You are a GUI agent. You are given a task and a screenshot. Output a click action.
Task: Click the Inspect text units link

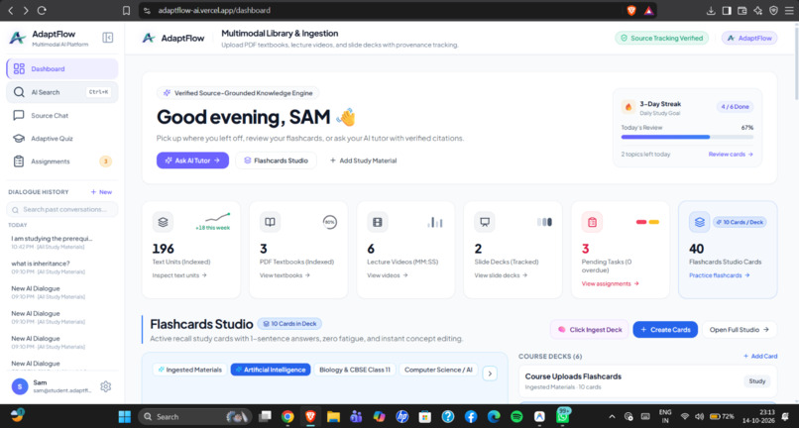[x=179, y=275]
